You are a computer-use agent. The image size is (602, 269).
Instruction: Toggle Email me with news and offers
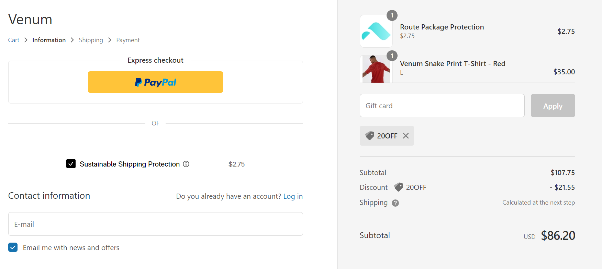coord(13,247)
